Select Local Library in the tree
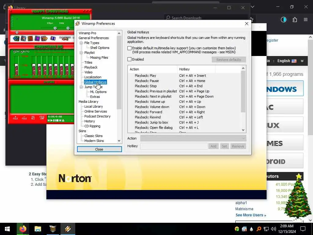Screen dimensions: 313x235 94,106
